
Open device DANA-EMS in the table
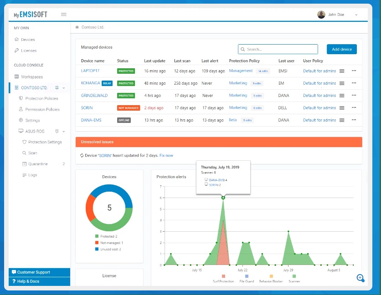click(x=91, y=120)
